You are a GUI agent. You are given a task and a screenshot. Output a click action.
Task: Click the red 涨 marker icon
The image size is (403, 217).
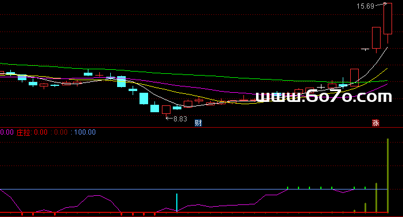coord(376,123)
